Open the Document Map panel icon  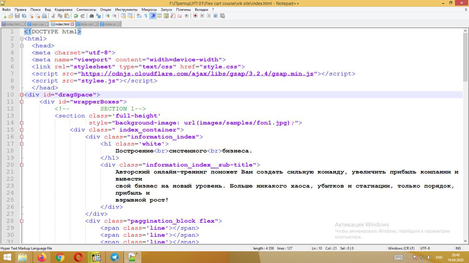[166, 16]
